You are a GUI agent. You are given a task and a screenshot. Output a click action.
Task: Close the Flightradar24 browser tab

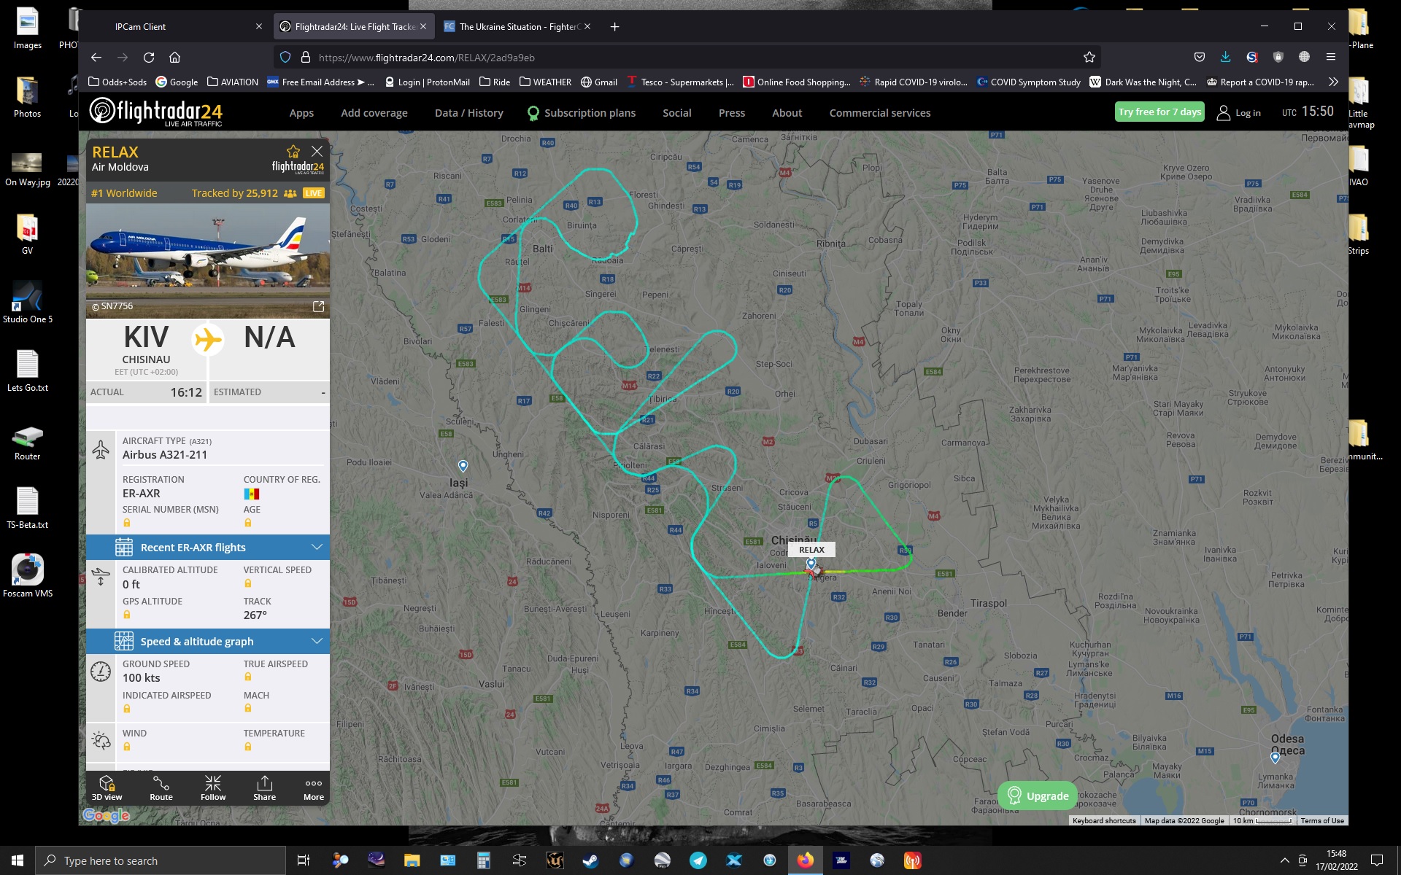tap(423, 27)
